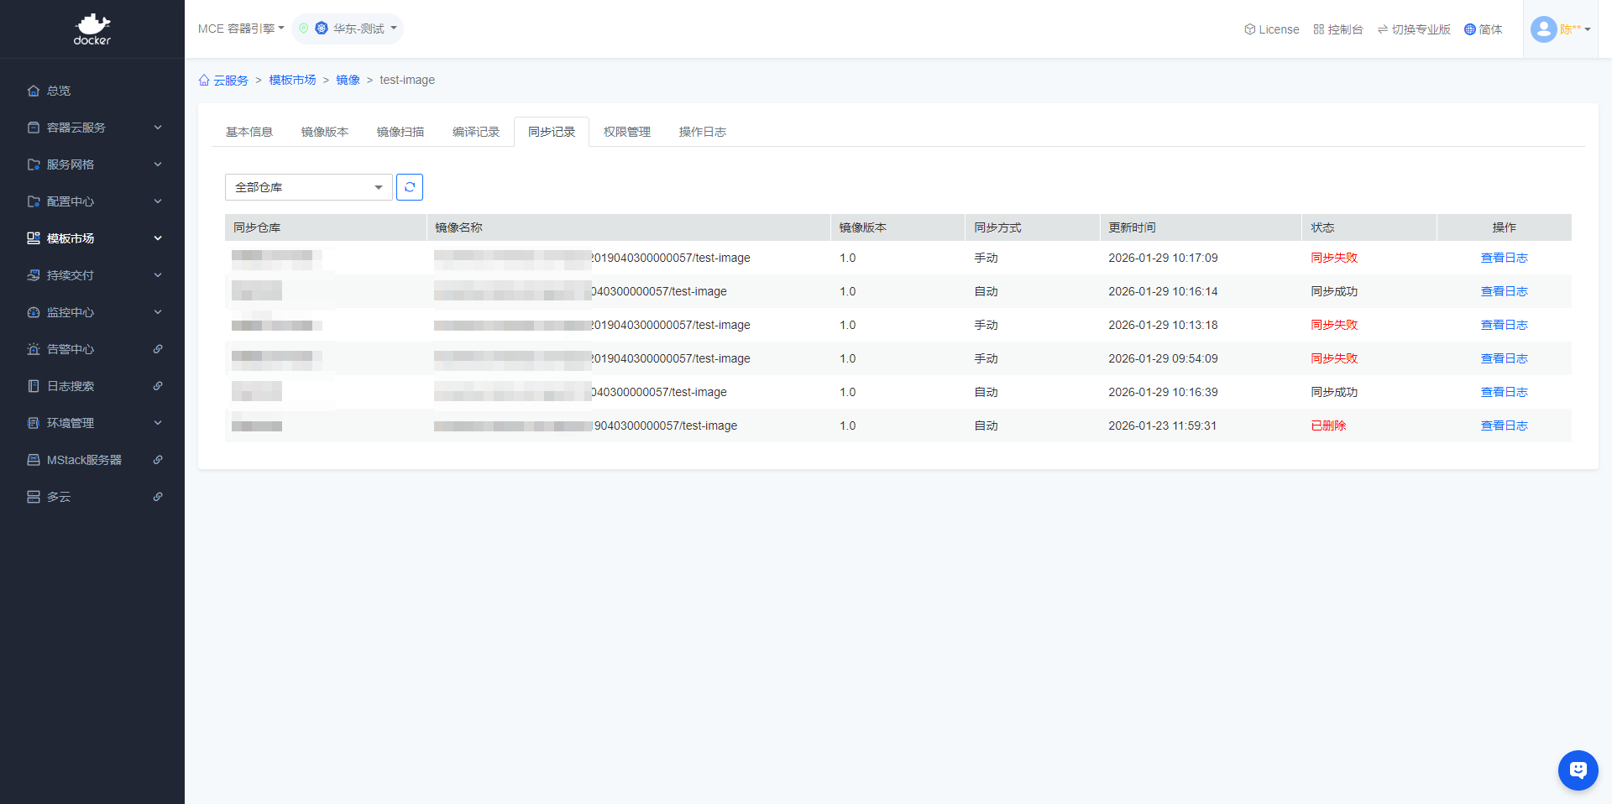The height and width of the screenshot is (804, 1612).
Task: Open the external link icon beside MStack服务器
Action: [x=158, y=460]
